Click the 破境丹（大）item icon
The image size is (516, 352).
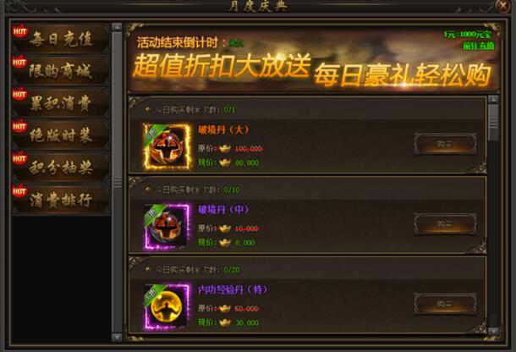(167, 146)
